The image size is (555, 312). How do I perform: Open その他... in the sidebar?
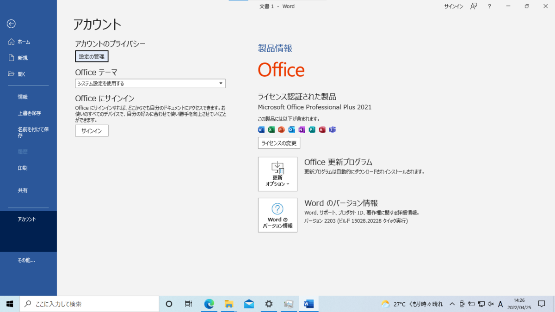click(x=28, y=260)
